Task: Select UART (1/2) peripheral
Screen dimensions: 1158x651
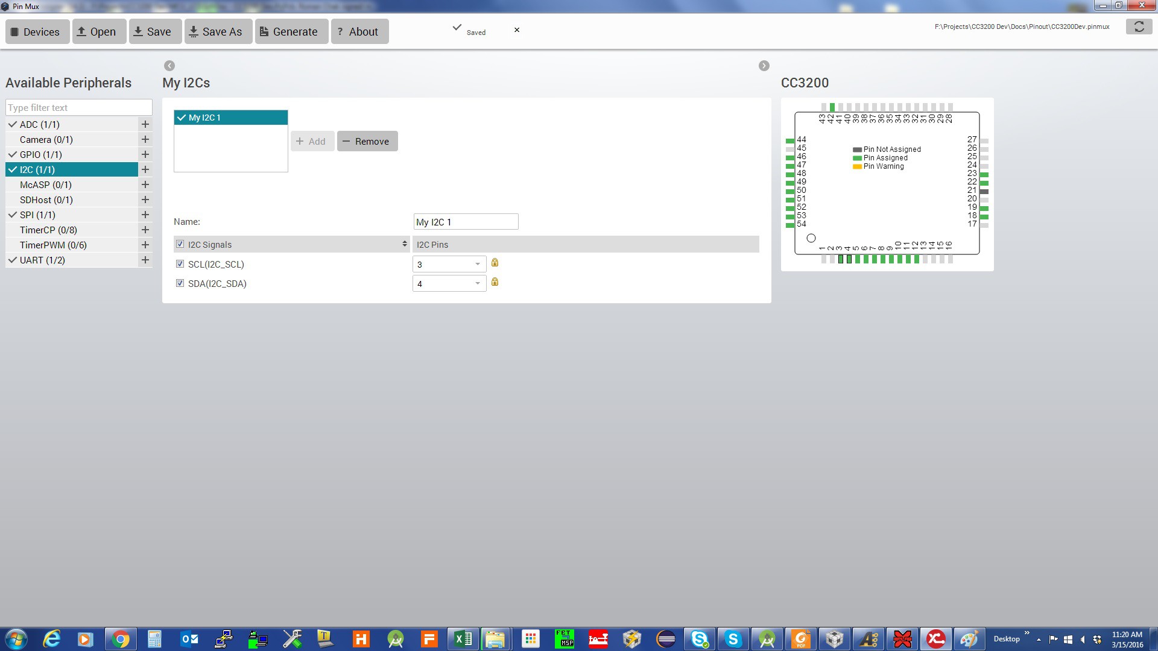Action: 72,260
